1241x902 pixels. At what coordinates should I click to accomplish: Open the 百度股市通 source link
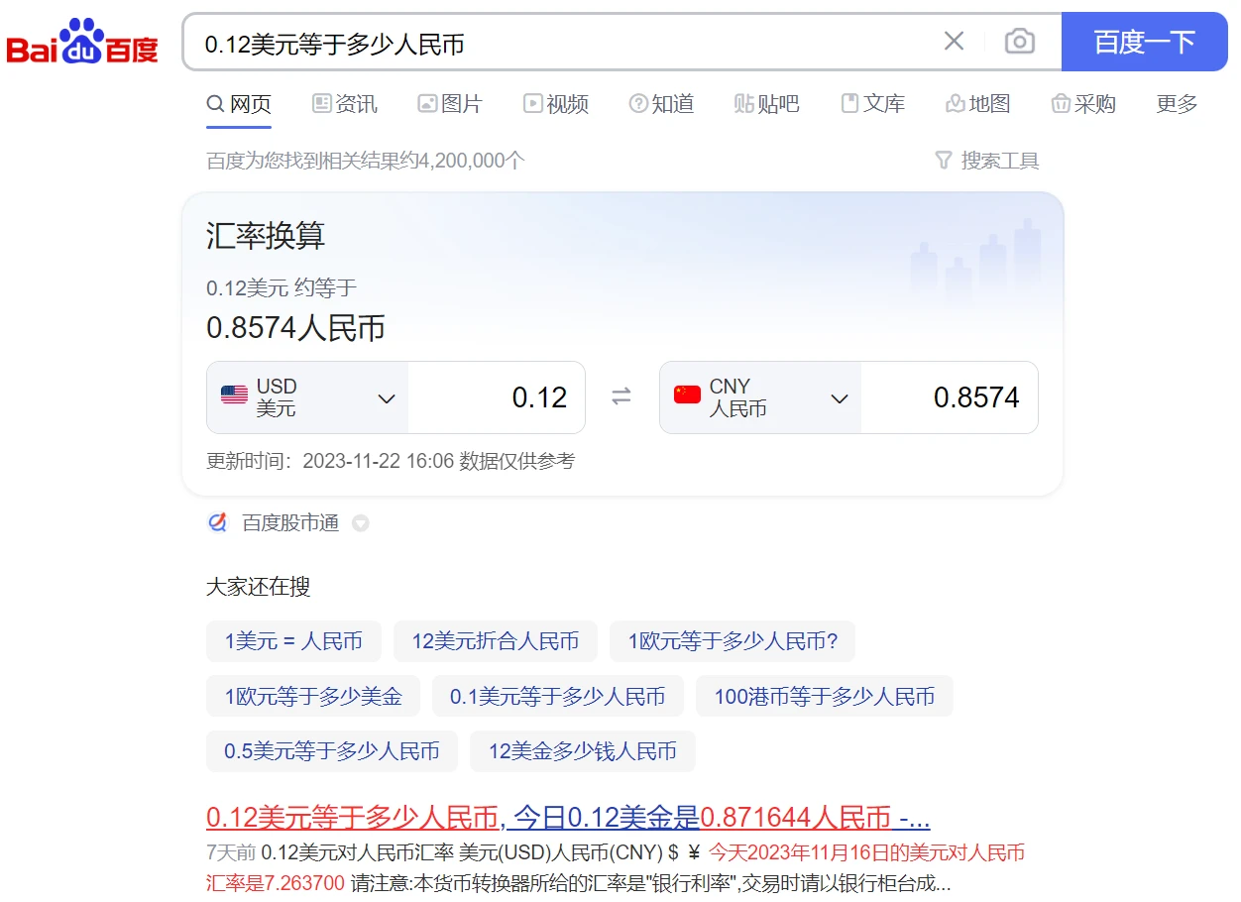click(290, 523)
